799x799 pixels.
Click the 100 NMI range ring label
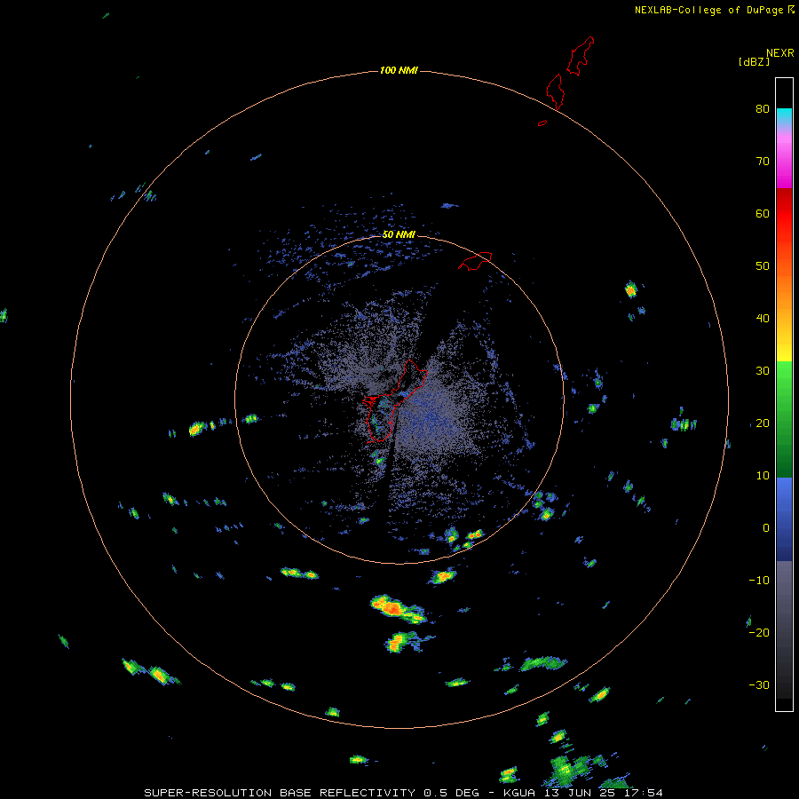pyautogui.click(x=399, y=70)
